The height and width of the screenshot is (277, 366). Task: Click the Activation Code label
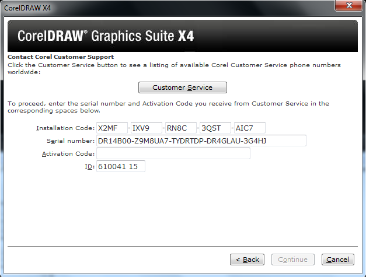pos(68,153)
